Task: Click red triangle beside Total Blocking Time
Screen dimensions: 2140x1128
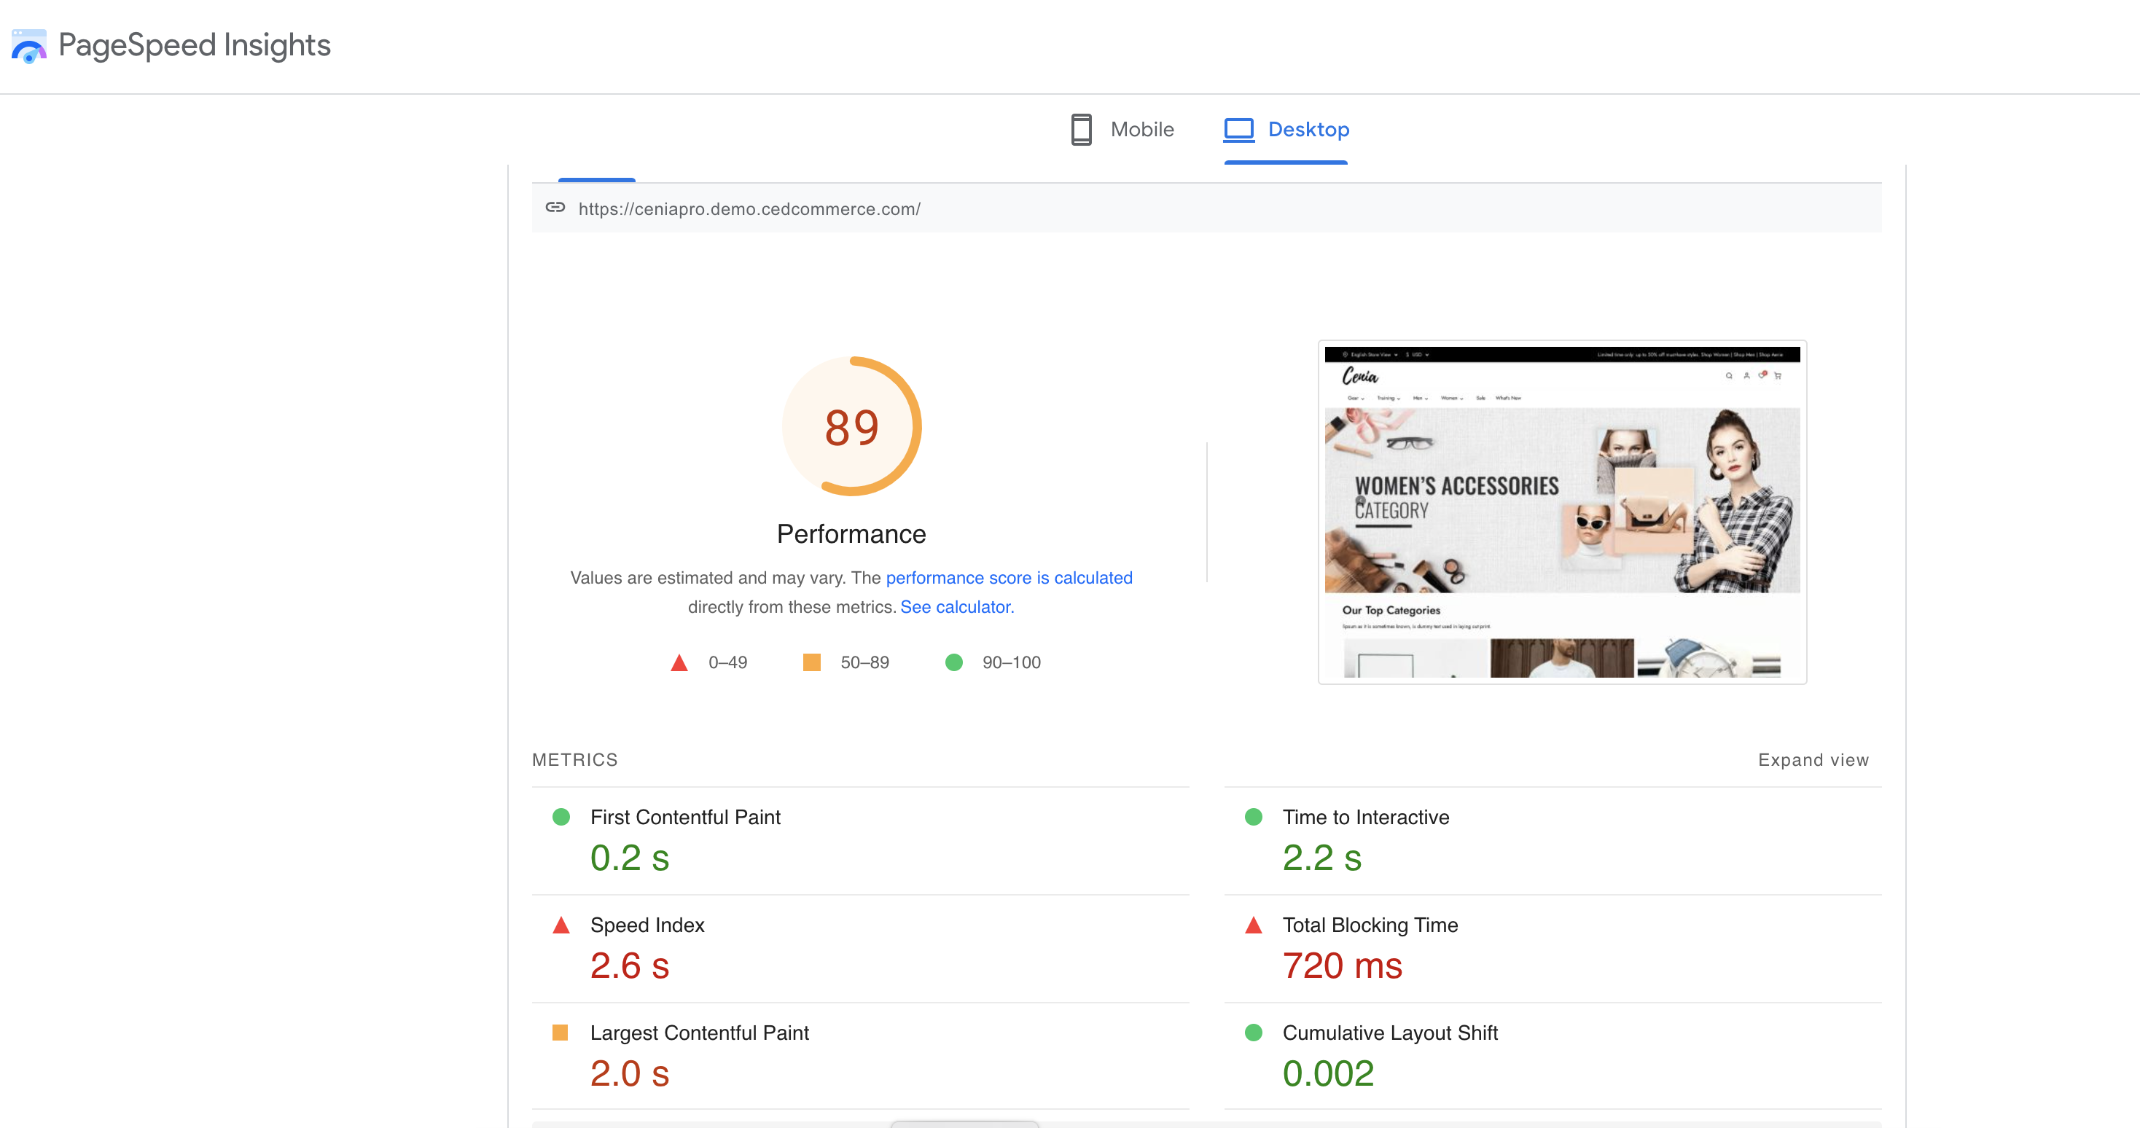Action: tap(1254, 925)
